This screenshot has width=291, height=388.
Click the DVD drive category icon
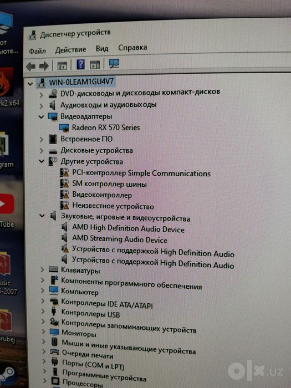pos(53,94)
